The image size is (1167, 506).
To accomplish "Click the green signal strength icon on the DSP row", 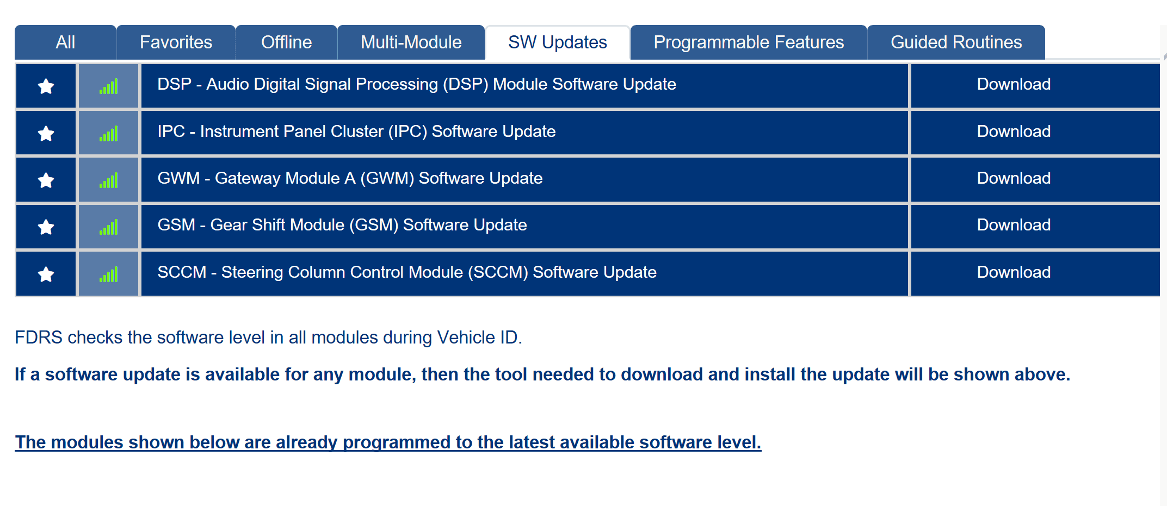I will click(x=108, y=85).
